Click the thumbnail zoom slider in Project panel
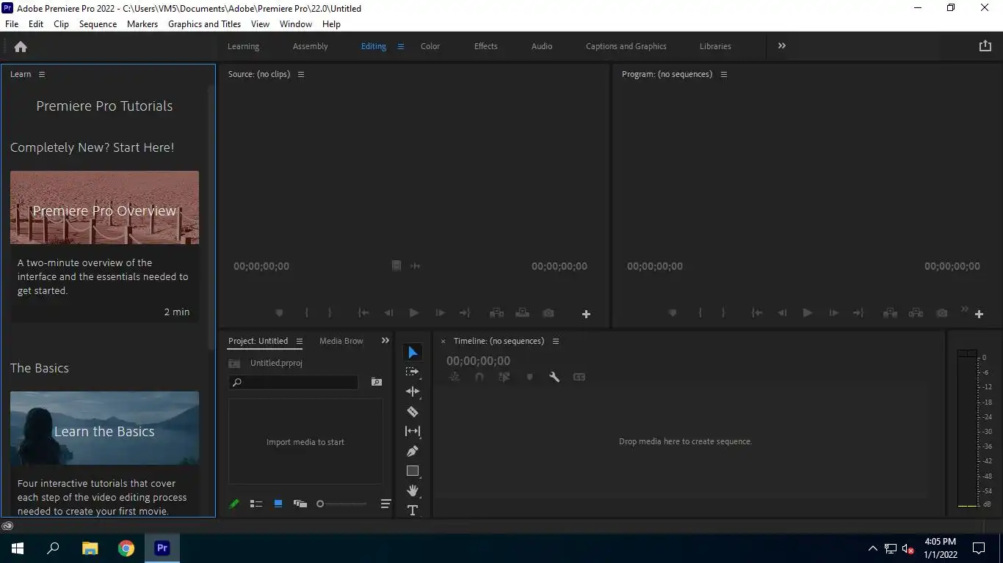The image size is (1003, 563). [341, 504]
